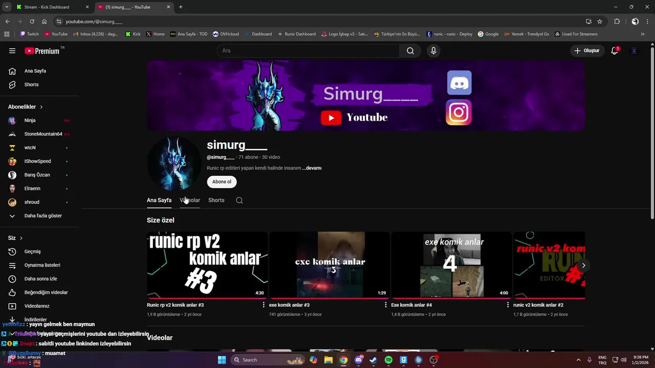The height and width of the screenshot is (368, 655).
Task: Open options for Runic rp v2 komik anlar #3
Action: coord(264,305)
